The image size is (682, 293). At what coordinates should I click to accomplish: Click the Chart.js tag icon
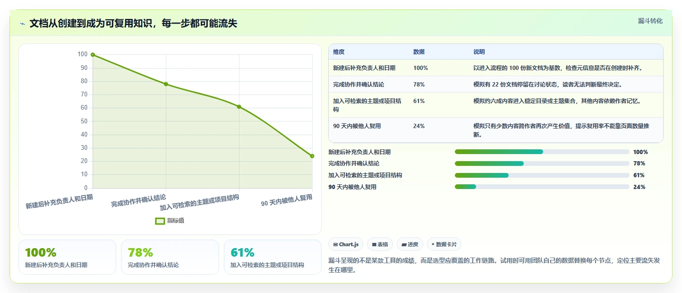coord(335,245)
